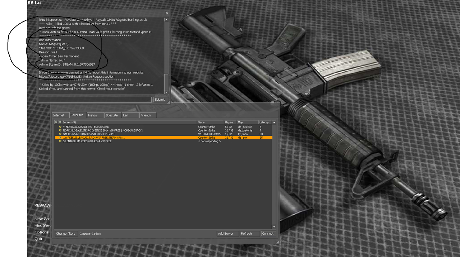The height and width of the screenshot is (258, 460).
Task: Click the discord.gg unban link line
Action: 77,76
